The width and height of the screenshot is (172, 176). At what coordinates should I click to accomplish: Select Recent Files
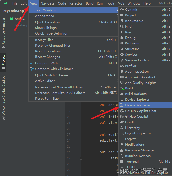coord(73,40)
